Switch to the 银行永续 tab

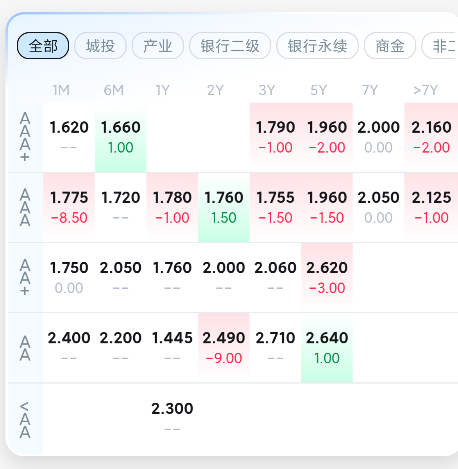point(317,46)
